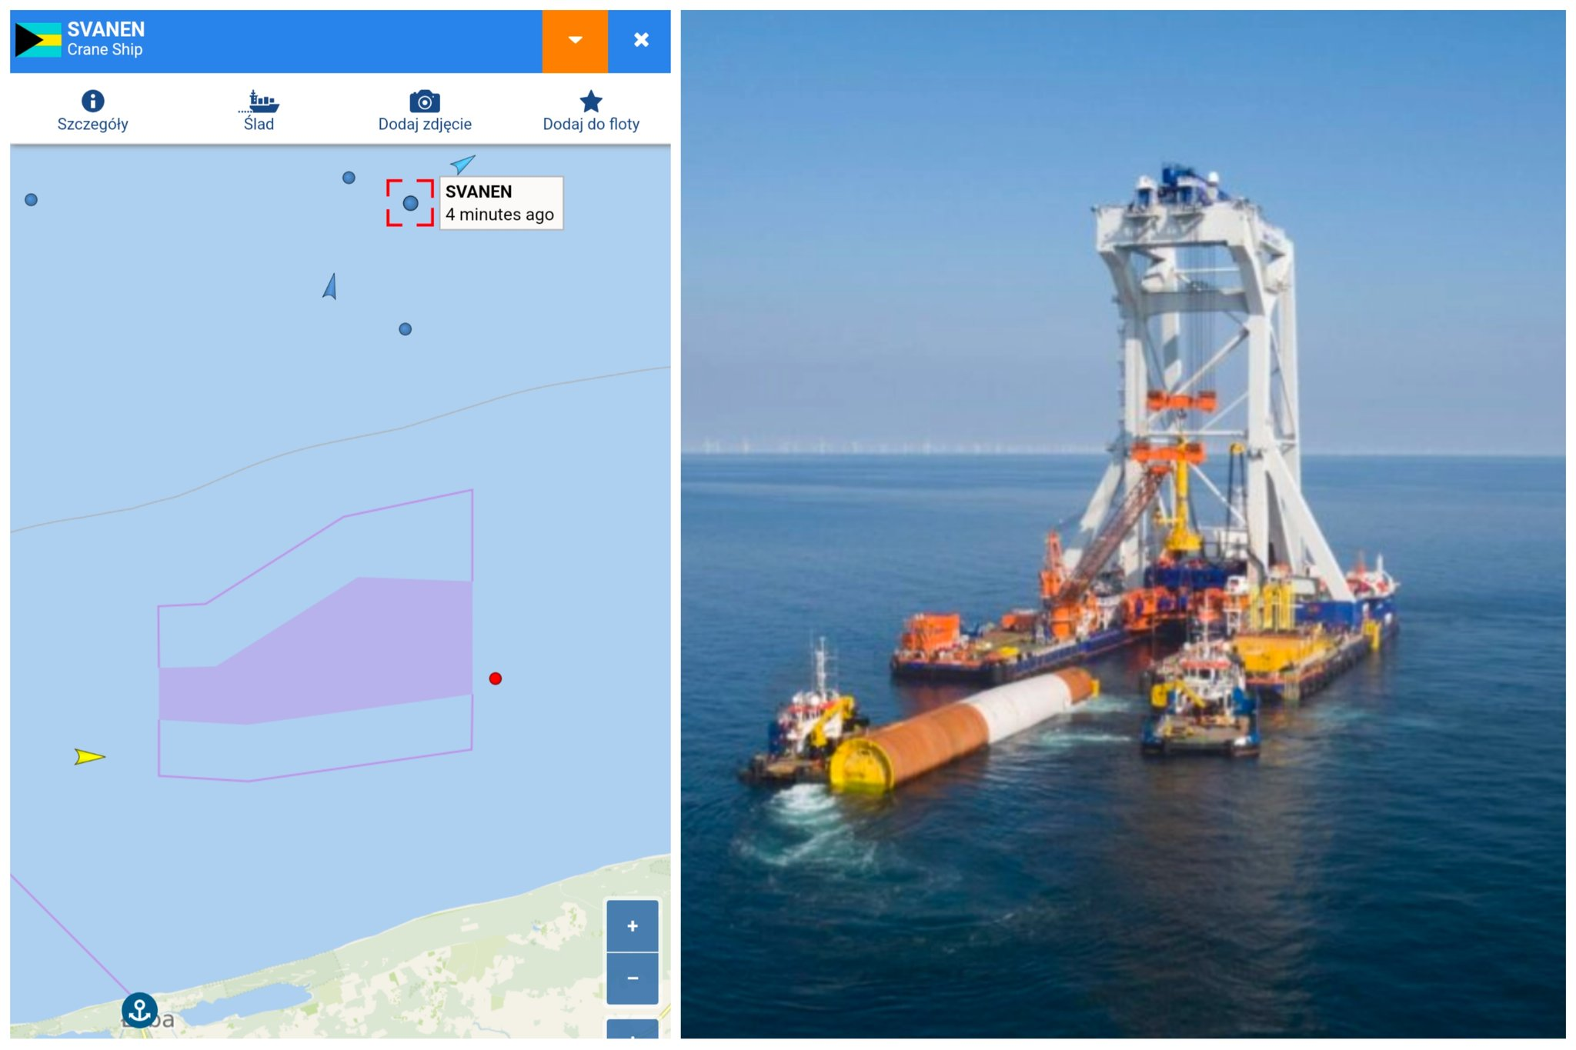
Task: Click Dodaj do floty star icon
Action: (x=591, y=102)
